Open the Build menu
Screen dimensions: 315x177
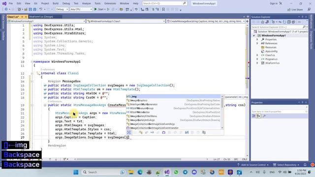pyautogui.click(x=56, y=3)
